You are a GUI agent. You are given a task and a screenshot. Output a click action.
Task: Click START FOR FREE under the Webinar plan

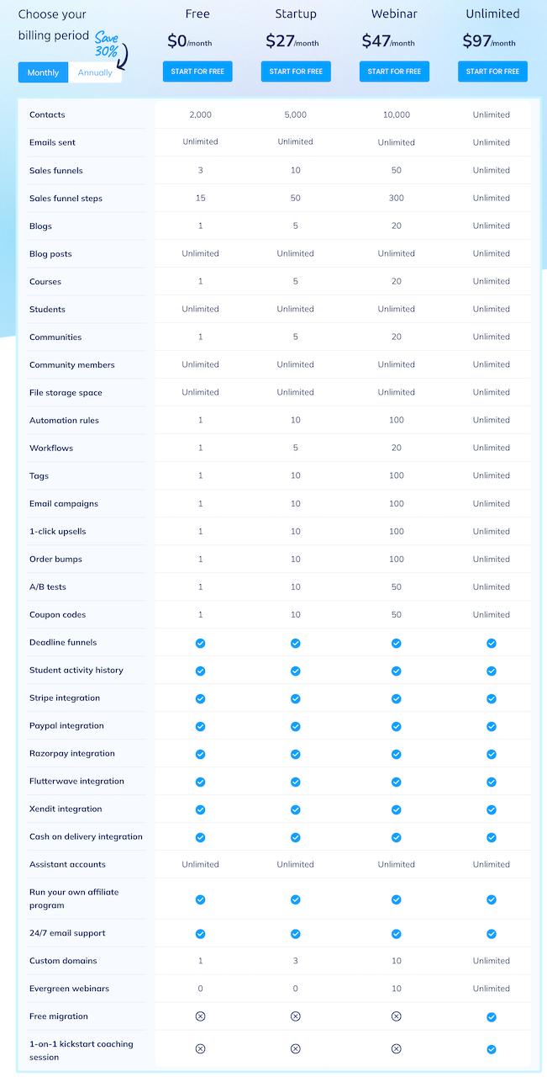tap(394, 72)
